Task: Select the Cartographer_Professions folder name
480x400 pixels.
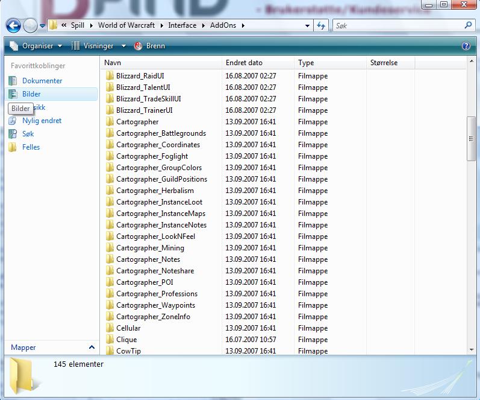Action: [x=157, y=294]
